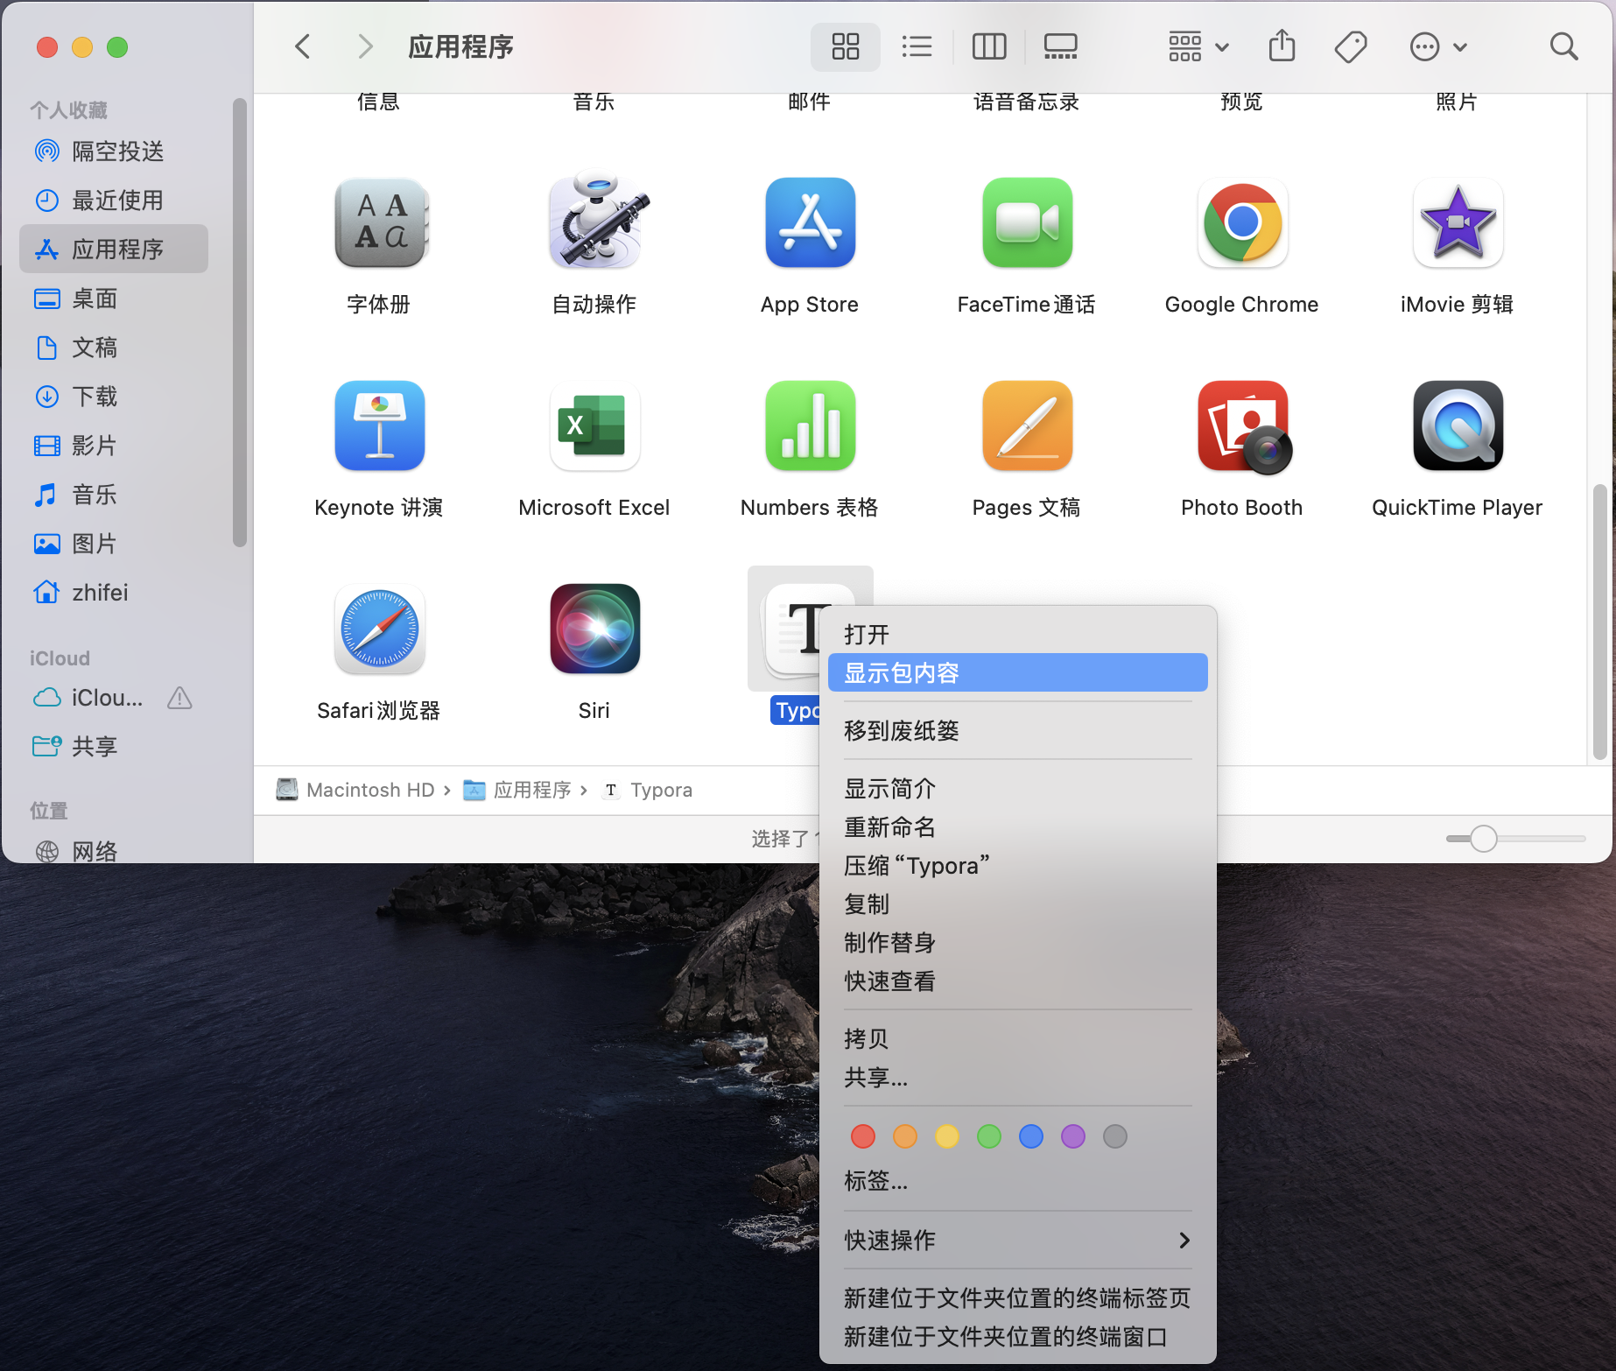Apply the red tag color

863,1136
